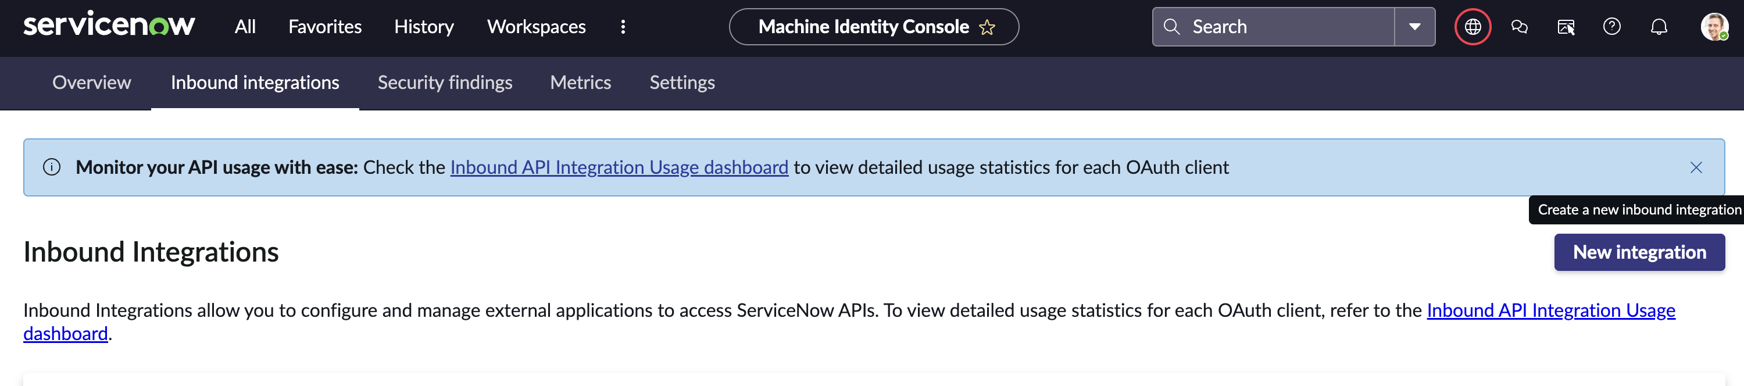Image resolution: width=1744 pixels, height=386 pixels.
Task: Expand the search scope dropdown arrow
Action: pos(1414,27)
